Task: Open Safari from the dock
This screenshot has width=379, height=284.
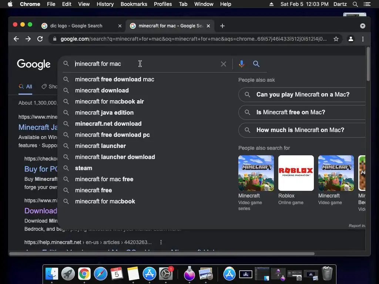Action: point(101,274)
